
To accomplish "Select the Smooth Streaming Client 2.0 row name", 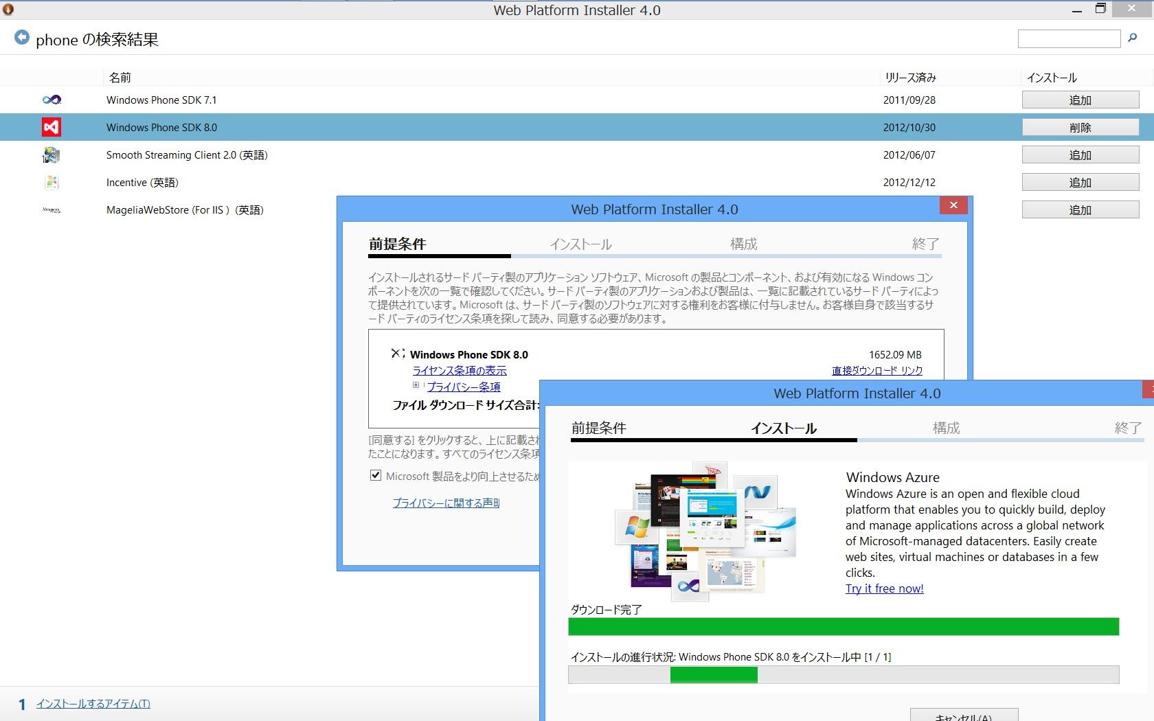I will point(187,155).
